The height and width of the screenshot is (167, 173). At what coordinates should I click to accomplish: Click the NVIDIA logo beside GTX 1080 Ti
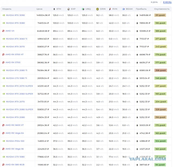4,78
